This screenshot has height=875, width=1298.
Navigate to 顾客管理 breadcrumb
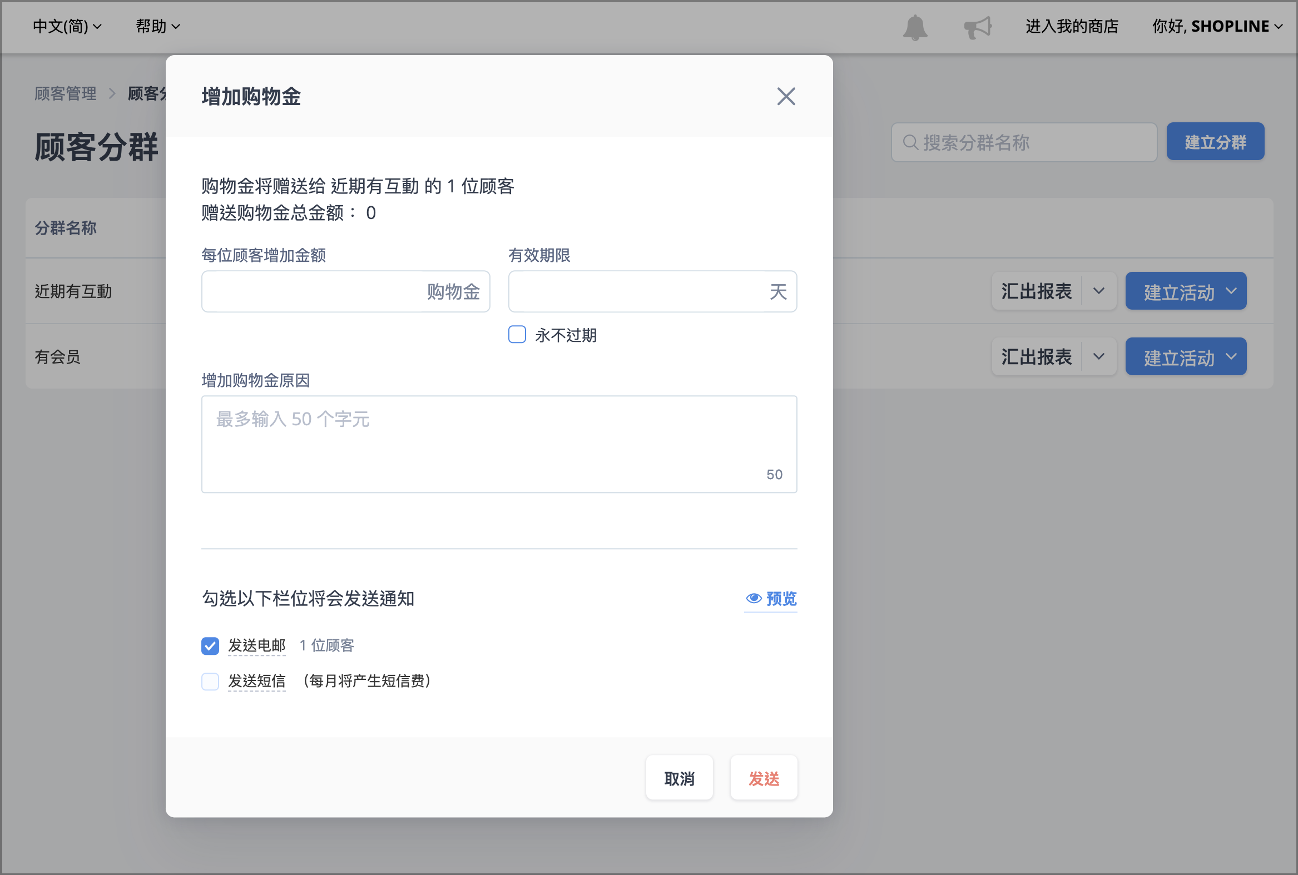(65, 93)
